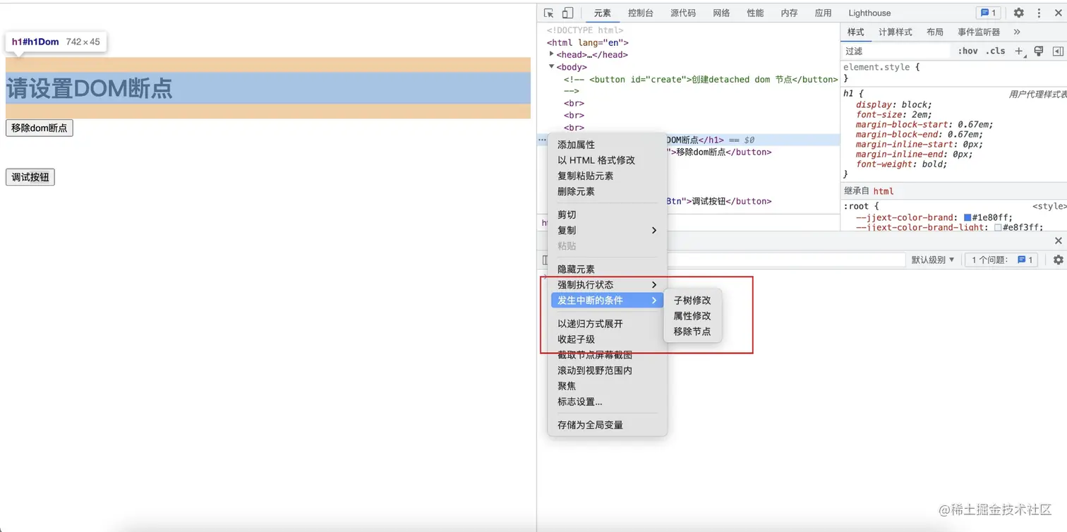Click the 1 个问题 issues button

tap(1001, 260)
